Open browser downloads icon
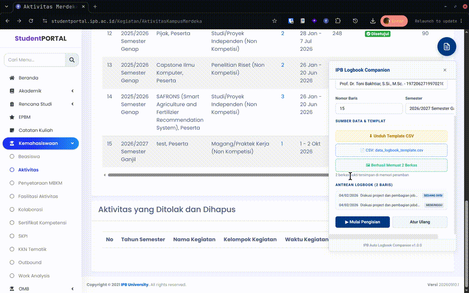The width and height of the screenshot is (469, 293). [373, 21]
